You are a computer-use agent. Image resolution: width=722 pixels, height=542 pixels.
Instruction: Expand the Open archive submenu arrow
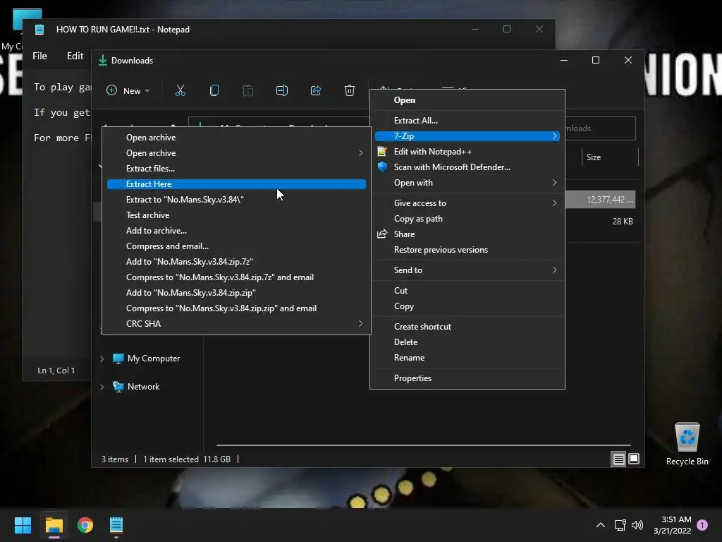tap(360, 153)
